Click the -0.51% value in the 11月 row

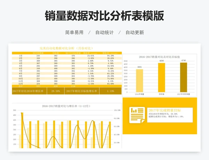pos(91,81)
